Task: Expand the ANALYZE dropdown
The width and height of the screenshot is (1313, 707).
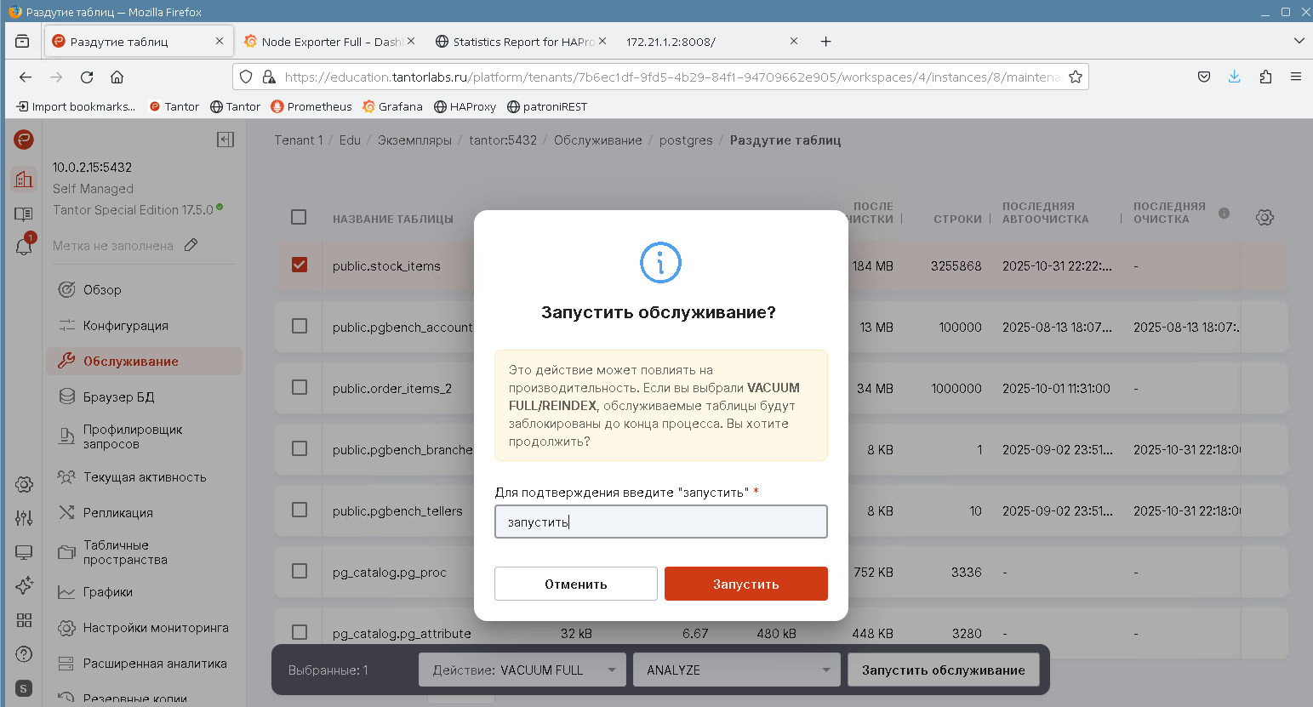Action: click(737, 670)
